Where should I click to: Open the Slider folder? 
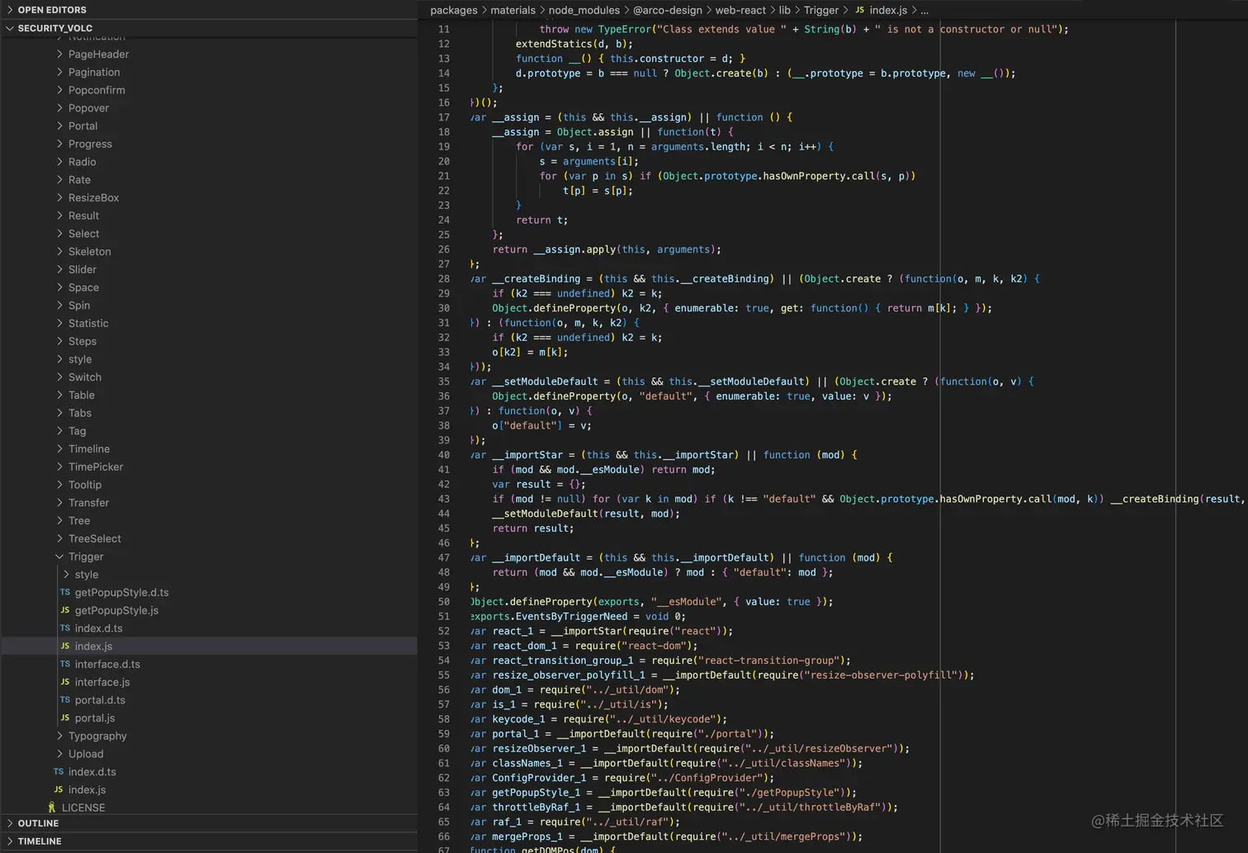(x=82, y=269)
